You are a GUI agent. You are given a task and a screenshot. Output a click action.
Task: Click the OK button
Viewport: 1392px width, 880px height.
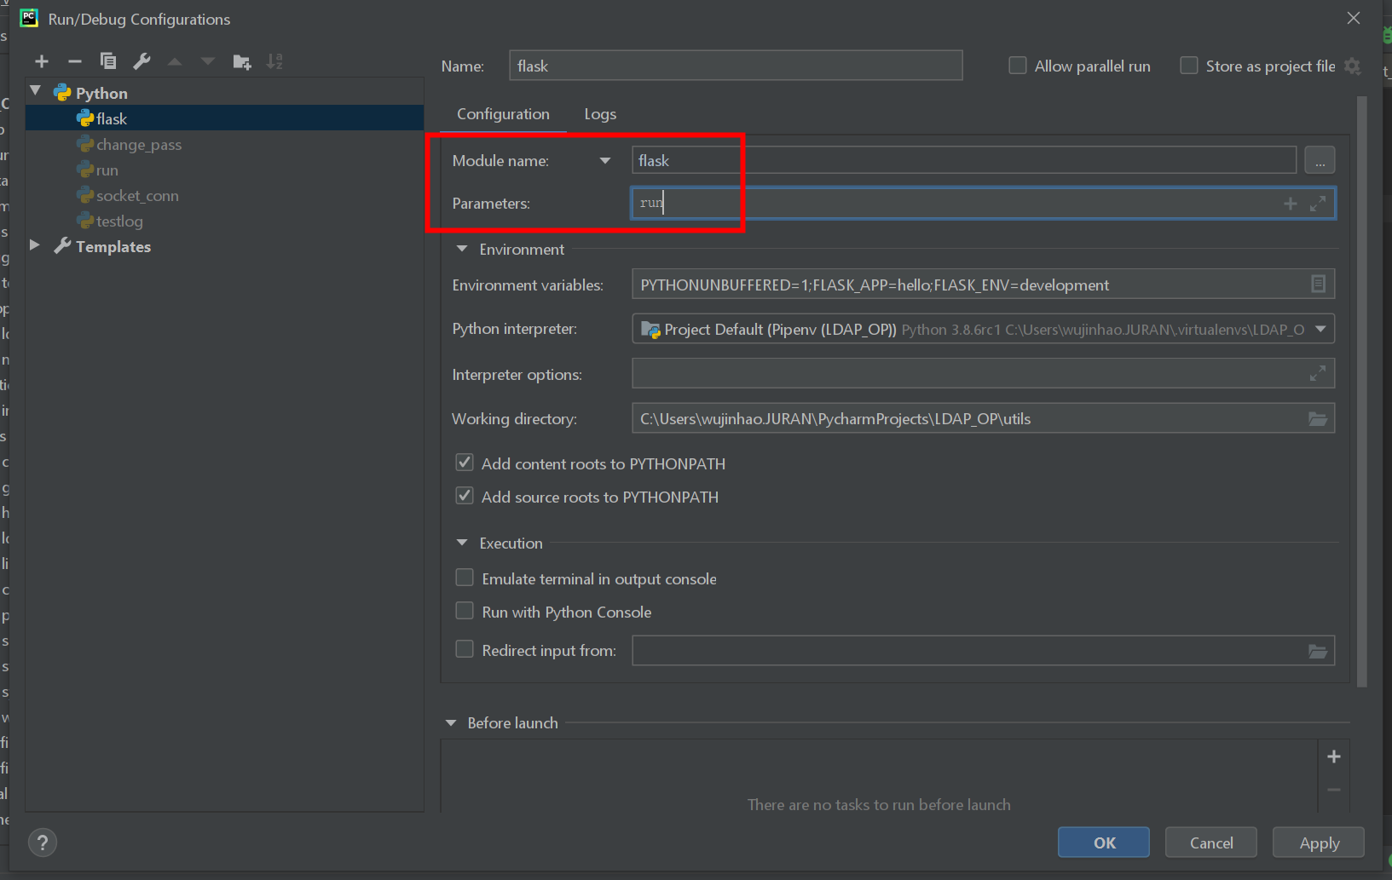(1104, 843)
